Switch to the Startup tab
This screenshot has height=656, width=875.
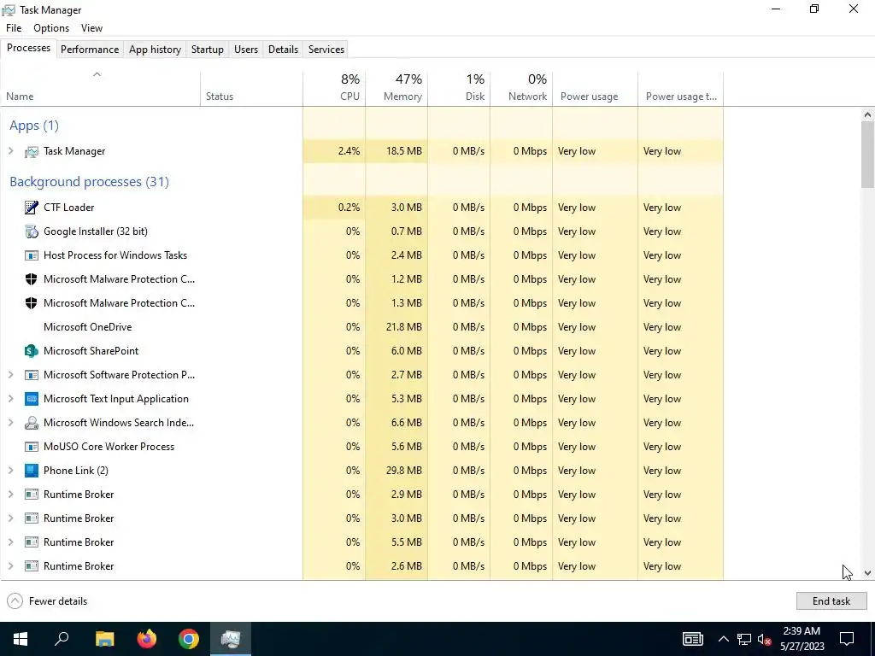(208, 49)
